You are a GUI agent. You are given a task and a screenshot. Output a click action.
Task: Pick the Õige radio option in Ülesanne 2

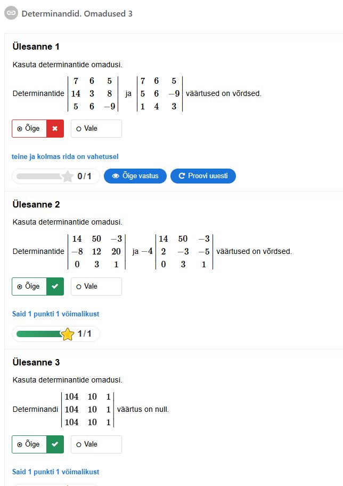coord(29,286)
